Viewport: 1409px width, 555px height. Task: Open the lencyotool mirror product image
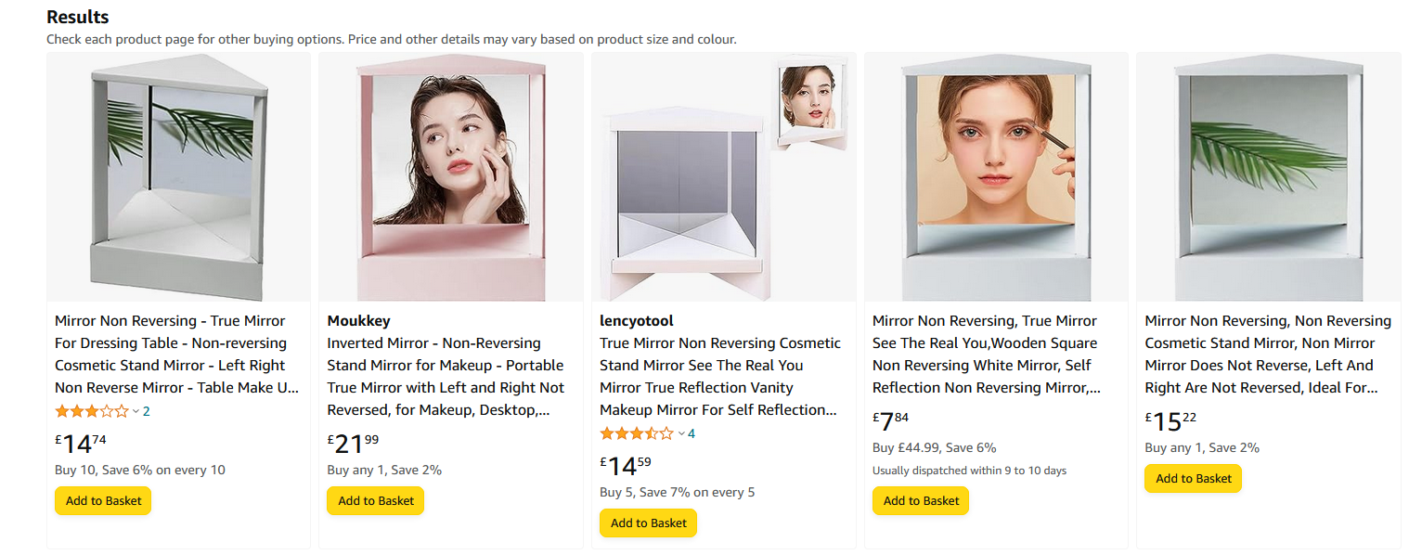click(723, 176)
